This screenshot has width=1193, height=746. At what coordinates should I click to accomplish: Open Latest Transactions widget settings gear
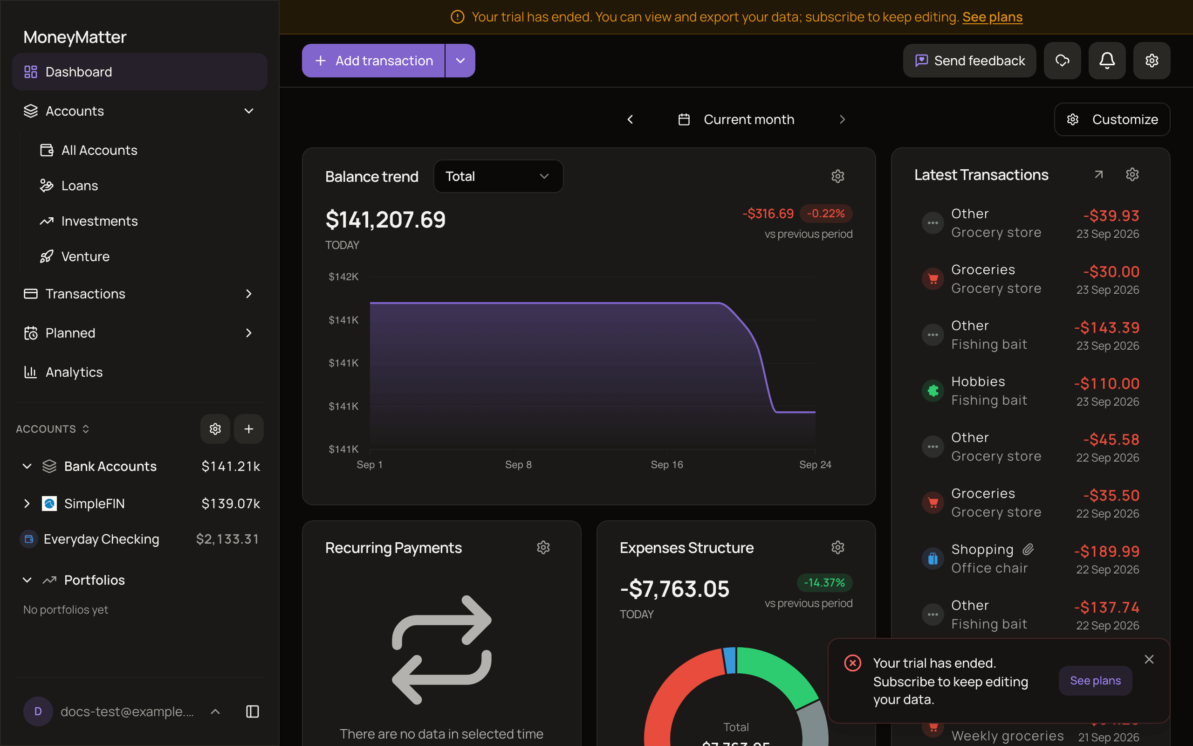pyautogui.click(x=1132, y=175)
